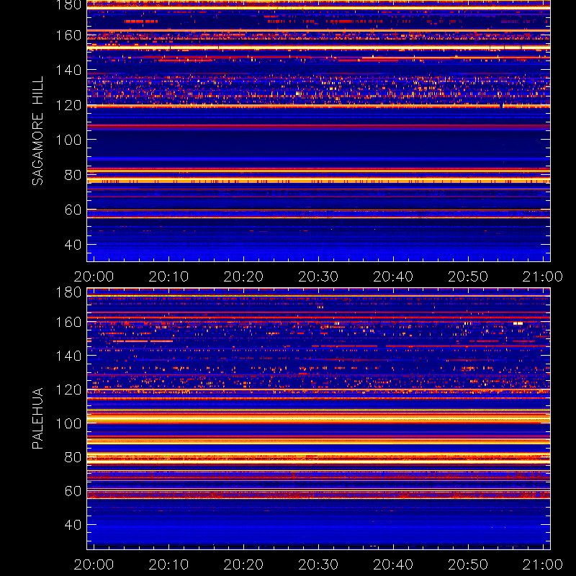Click 20:20 time label under Sagamore Hill plot
Viewport: 576px width, 576px height.
tap(243, 276)
